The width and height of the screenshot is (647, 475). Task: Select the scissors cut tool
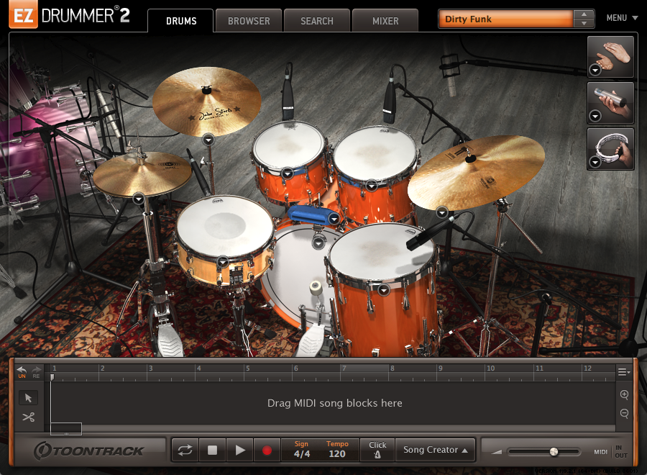pos(29,417)
